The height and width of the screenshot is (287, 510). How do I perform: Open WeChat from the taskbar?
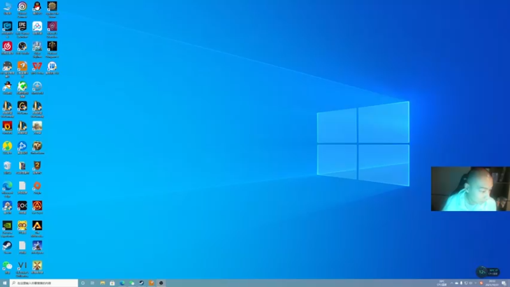(132, 283)
